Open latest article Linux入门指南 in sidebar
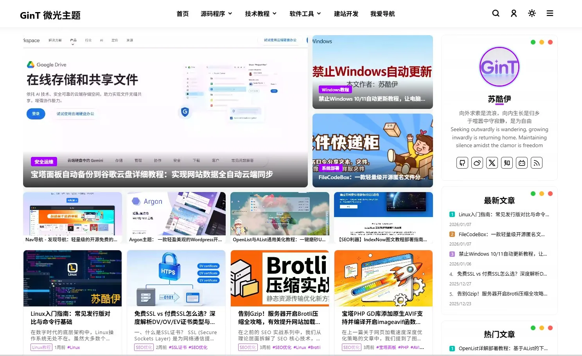Viewport: 582px width, 356px height. tap(504, 214)
